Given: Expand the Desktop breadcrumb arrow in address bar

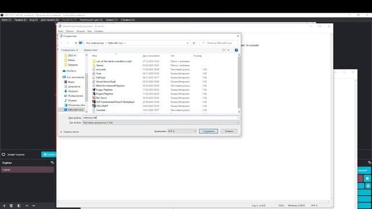Looking at the screenshot, I should (125, 43).
